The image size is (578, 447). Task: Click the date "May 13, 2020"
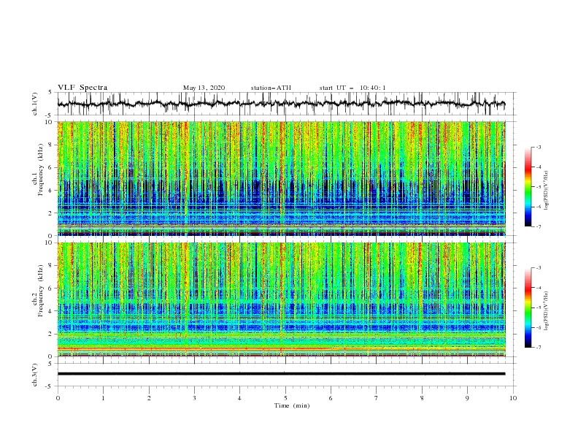tap(204, 88)
